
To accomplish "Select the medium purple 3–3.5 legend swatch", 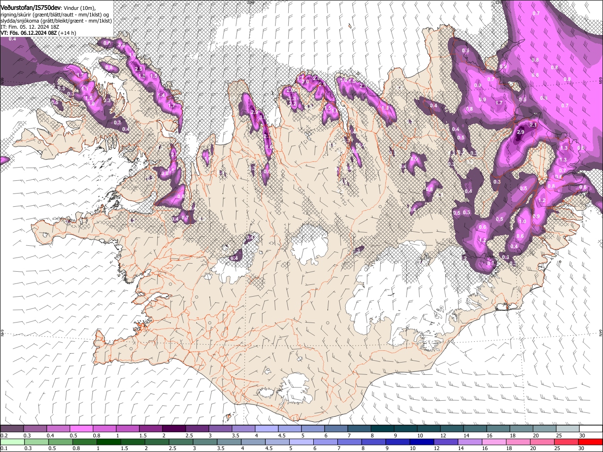I will point(220,428).
